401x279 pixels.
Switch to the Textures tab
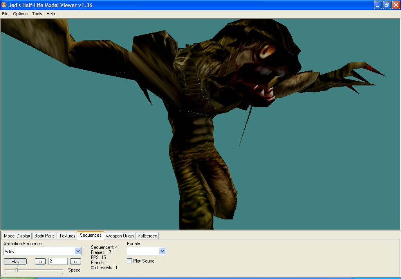67,236
